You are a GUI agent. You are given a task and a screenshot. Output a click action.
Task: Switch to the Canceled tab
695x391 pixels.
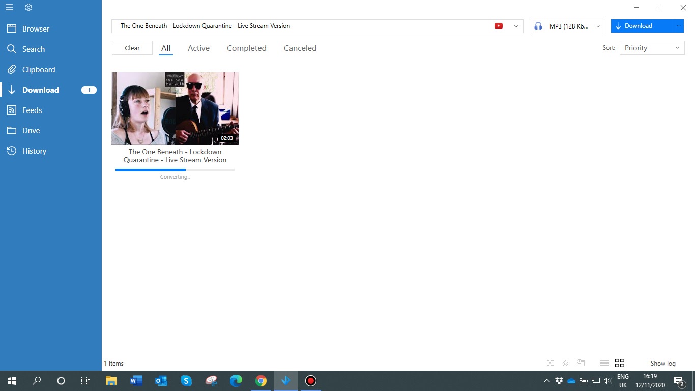point(300,48)
